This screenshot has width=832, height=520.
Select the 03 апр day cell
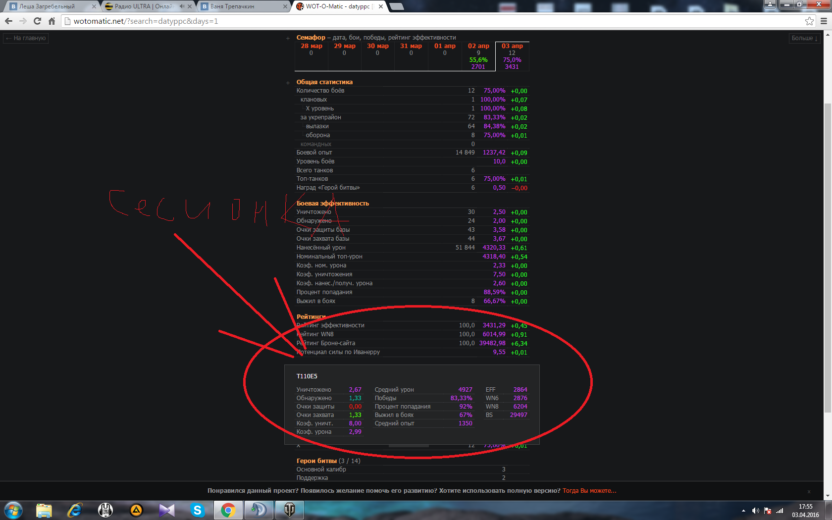pyautogui.click(x=512, y=56)
